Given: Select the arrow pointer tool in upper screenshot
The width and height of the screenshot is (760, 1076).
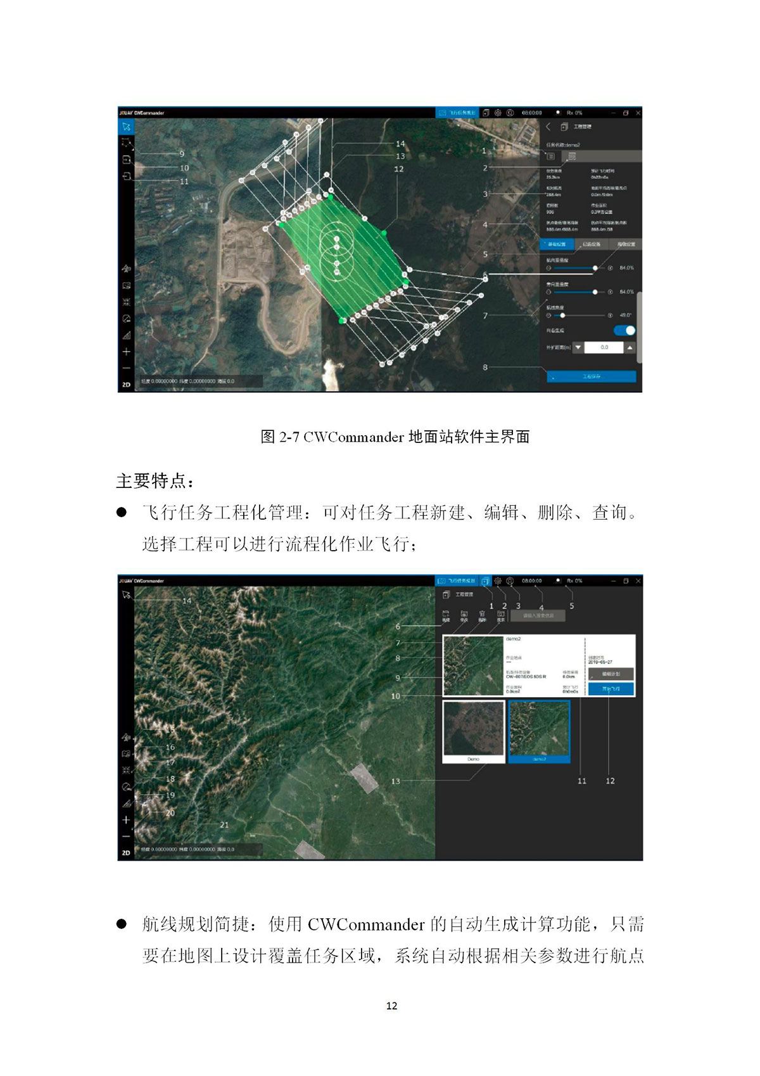Looking at the screenshot, I should (x=126, y=127).
